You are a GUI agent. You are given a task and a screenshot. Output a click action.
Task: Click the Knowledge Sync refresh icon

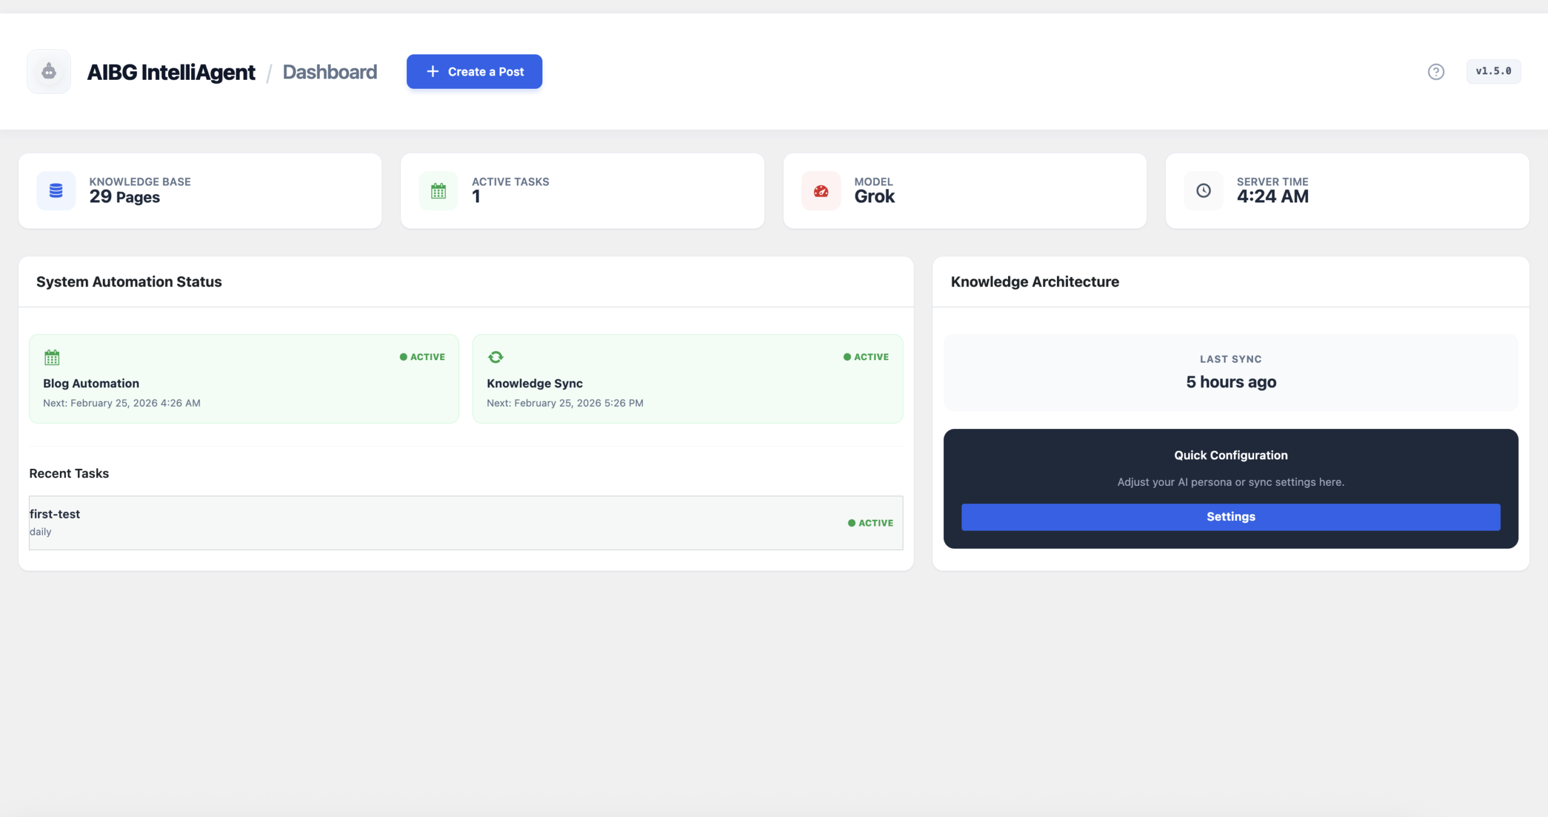(x=496, y=357)
